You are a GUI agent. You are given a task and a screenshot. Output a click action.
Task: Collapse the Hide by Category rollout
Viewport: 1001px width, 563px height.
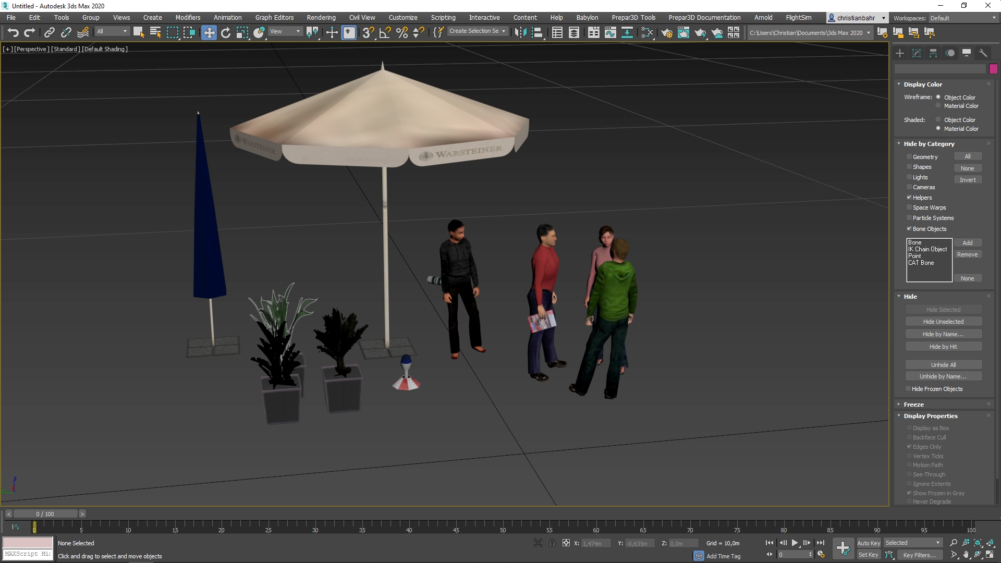(929, 144)
